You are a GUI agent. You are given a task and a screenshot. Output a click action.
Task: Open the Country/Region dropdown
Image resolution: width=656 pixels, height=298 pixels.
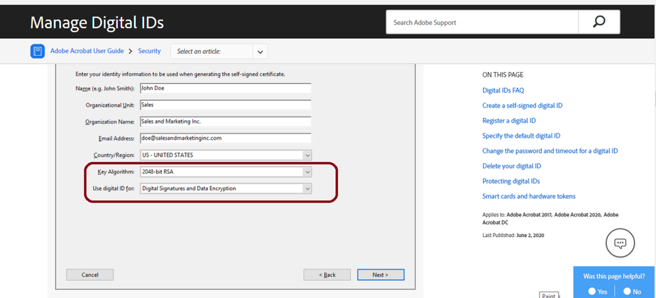pos(307,155)
